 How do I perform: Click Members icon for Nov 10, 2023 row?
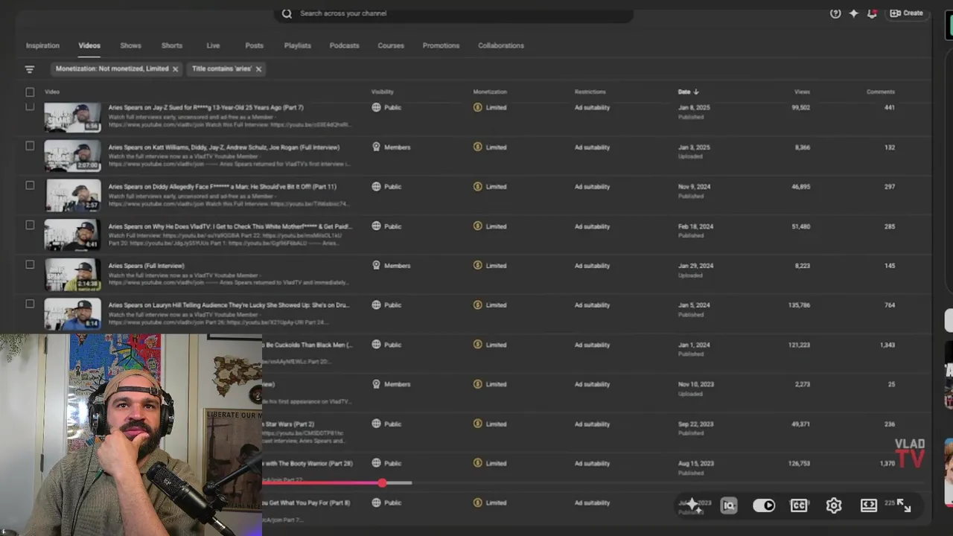tap(376, 384)
